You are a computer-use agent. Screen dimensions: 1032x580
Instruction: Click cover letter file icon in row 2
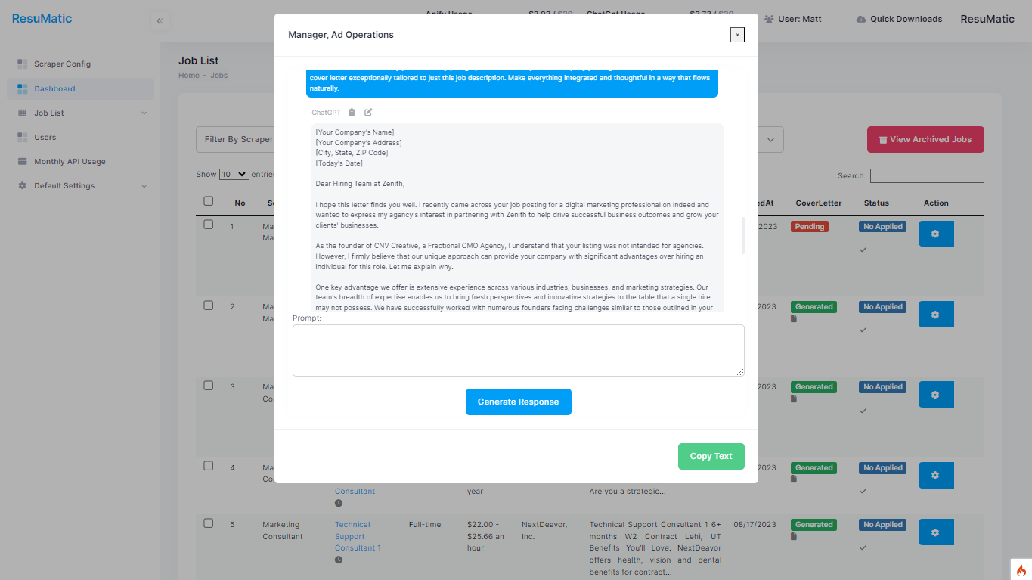click(x=794, y=319)
